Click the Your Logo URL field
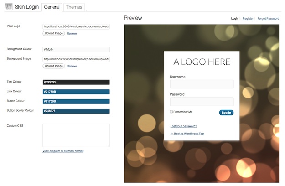285x186 pixels. (x=76, y=26)
